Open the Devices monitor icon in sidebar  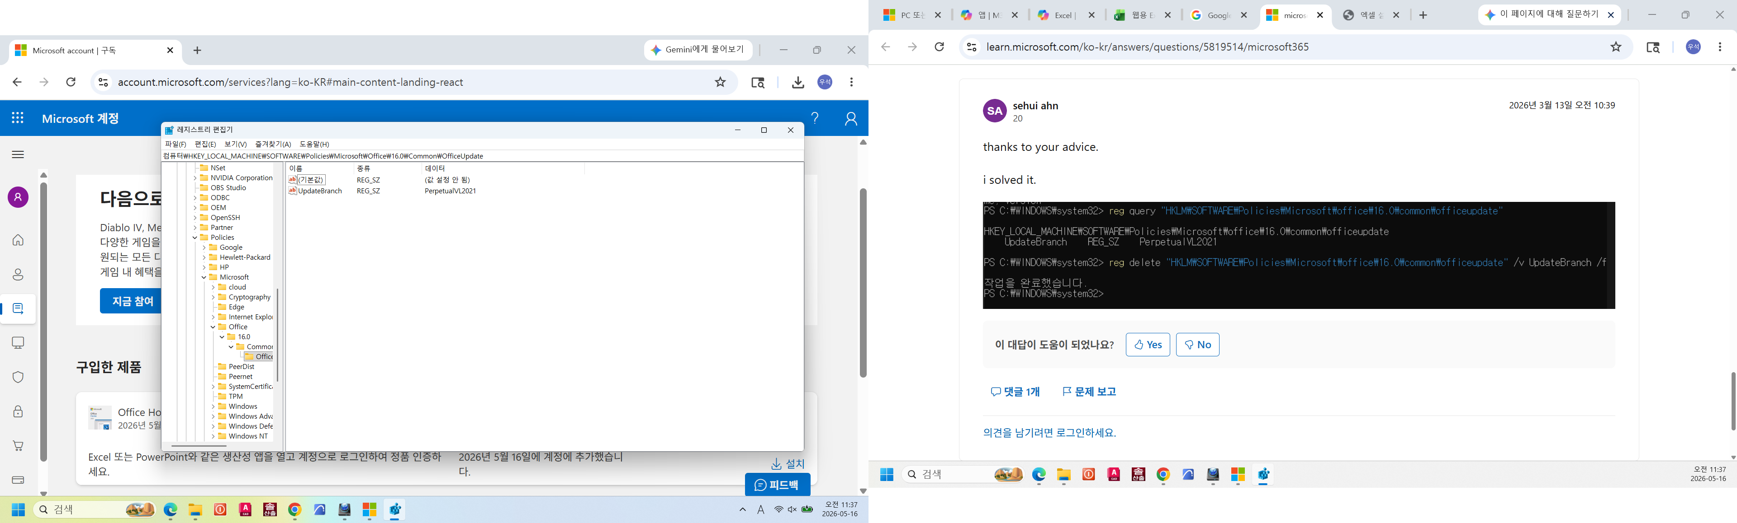coord(18,343)
